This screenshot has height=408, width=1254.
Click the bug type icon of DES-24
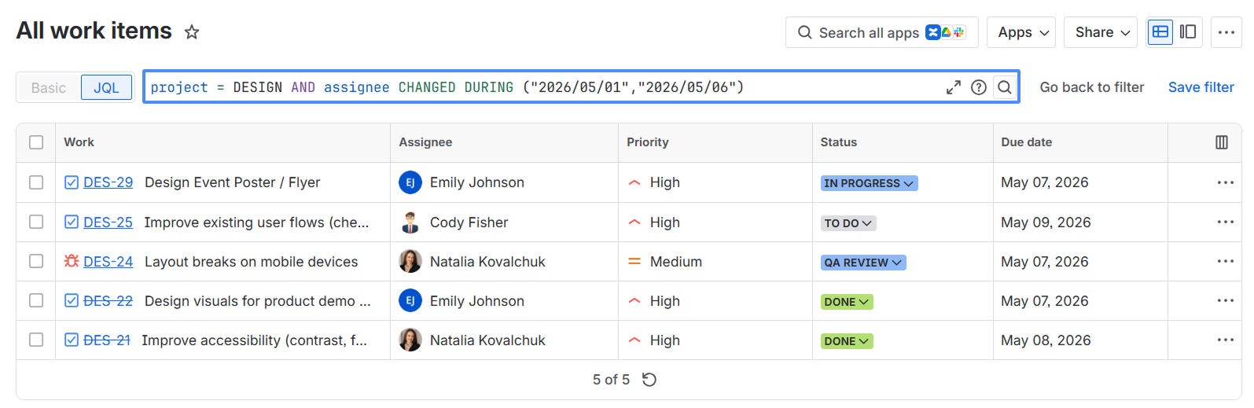[72, 261]
